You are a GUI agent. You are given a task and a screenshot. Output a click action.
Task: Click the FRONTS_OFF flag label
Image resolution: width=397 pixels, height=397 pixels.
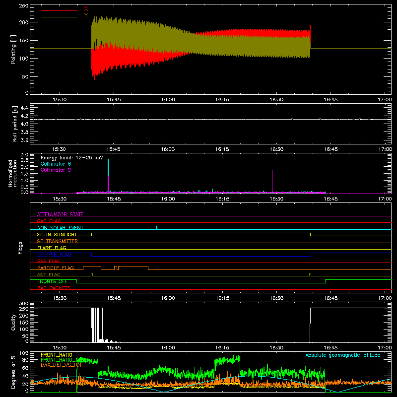(x=52, y=281)
